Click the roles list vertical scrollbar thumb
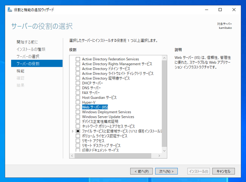The width and height of the screenshot is (246, 182). pos(164,104)
